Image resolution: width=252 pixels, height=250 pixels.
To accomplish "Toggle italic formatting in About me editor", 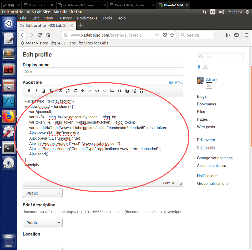I will [x=36, y=91].
